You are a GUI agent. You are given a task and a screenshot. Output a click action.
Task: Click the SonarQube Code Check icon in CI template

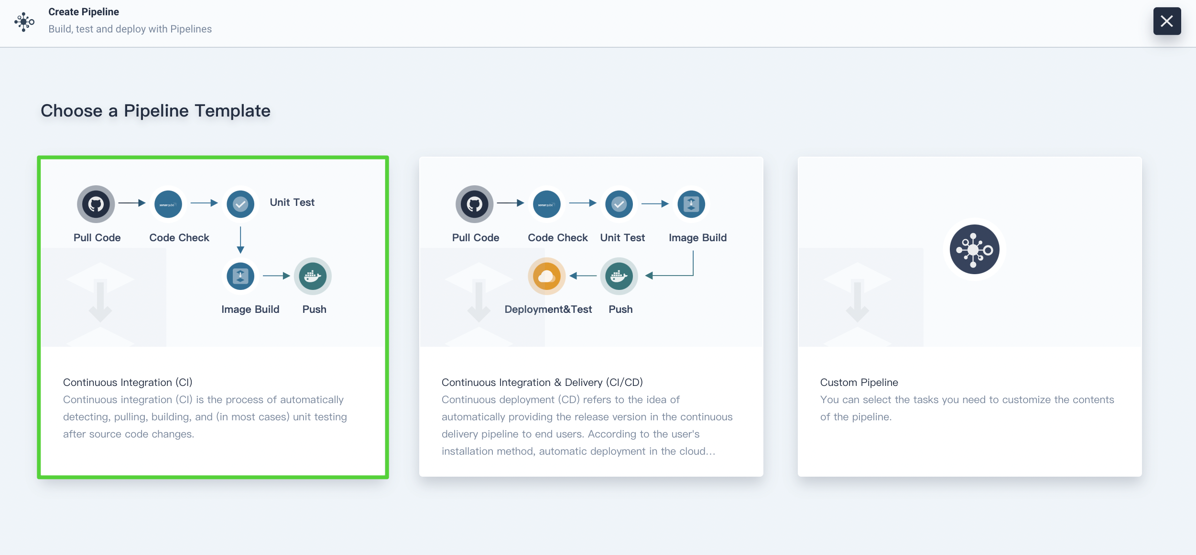168,204
